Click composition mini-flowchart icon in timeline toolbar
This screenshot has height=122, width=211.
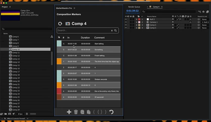click(x=199, y=12)
